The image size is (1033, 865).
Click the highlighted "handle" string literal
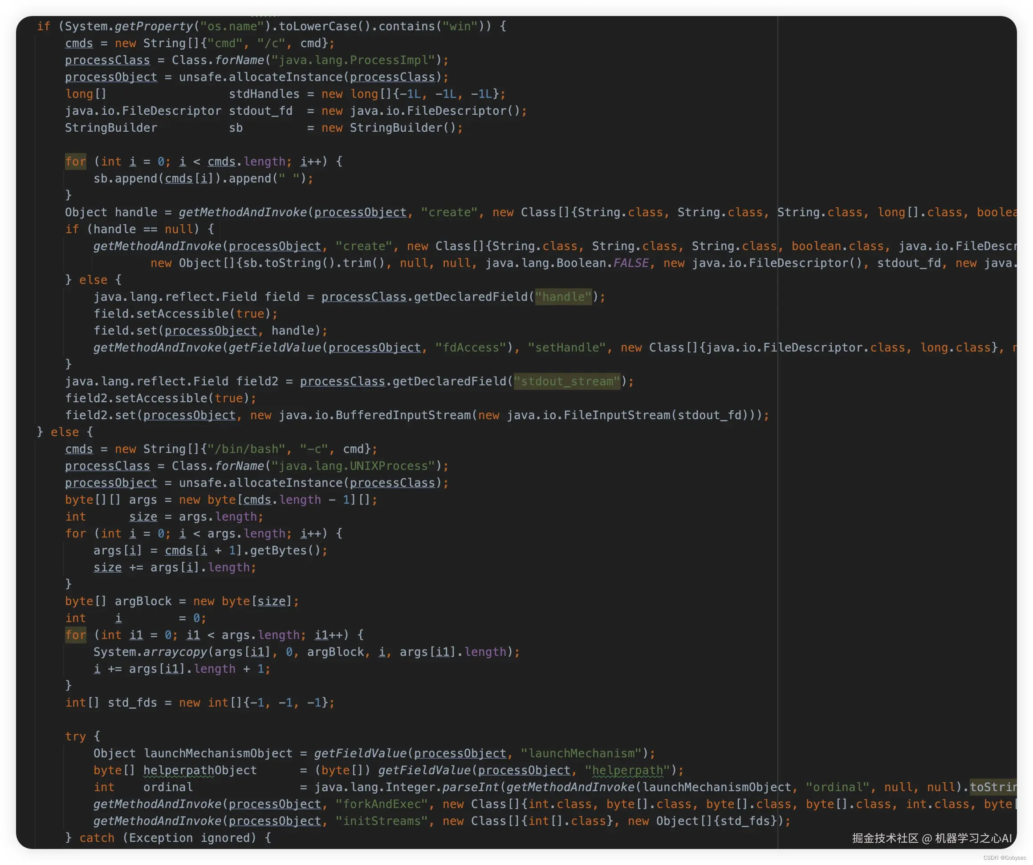(x=563, y=297)
